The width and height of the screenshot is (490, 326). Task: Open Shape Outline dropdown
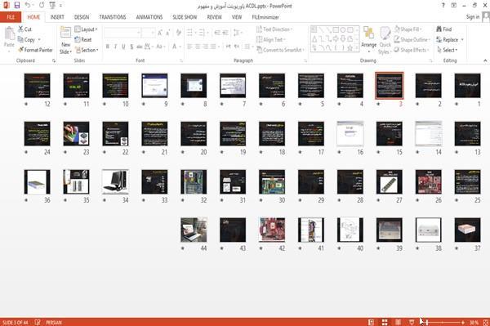coord(412,40)
